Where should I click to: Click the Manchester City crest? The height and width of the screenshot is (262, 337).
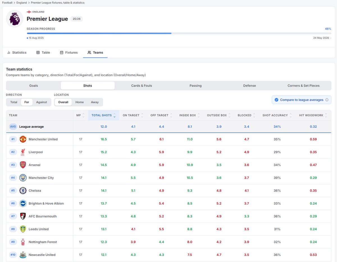click(x=23, y=178)
